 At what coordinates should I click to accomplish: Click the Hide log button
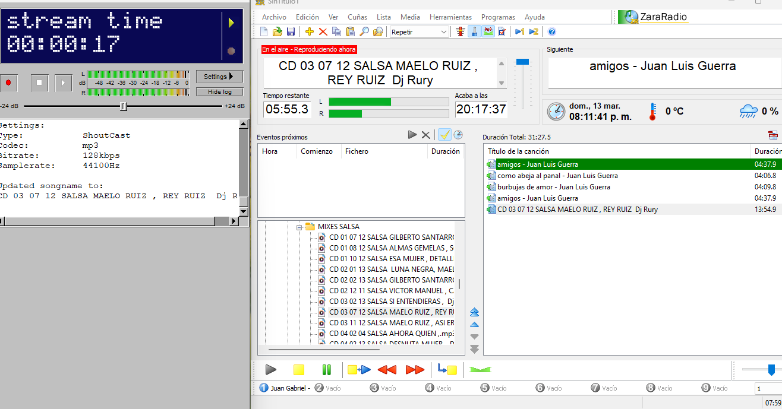point(220,92)
